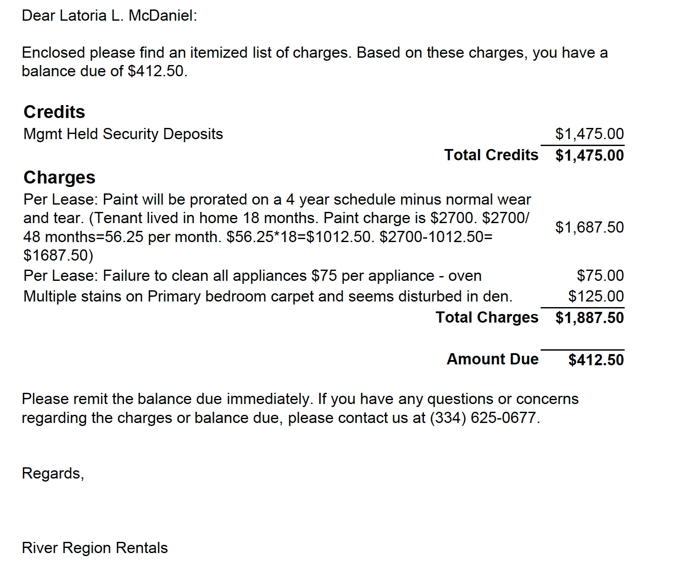Click the $125.00 carpet charge amount
Image resolution: width=676 pixels, height=572 pixels.
pyautogui.click(x=596, y=296)
